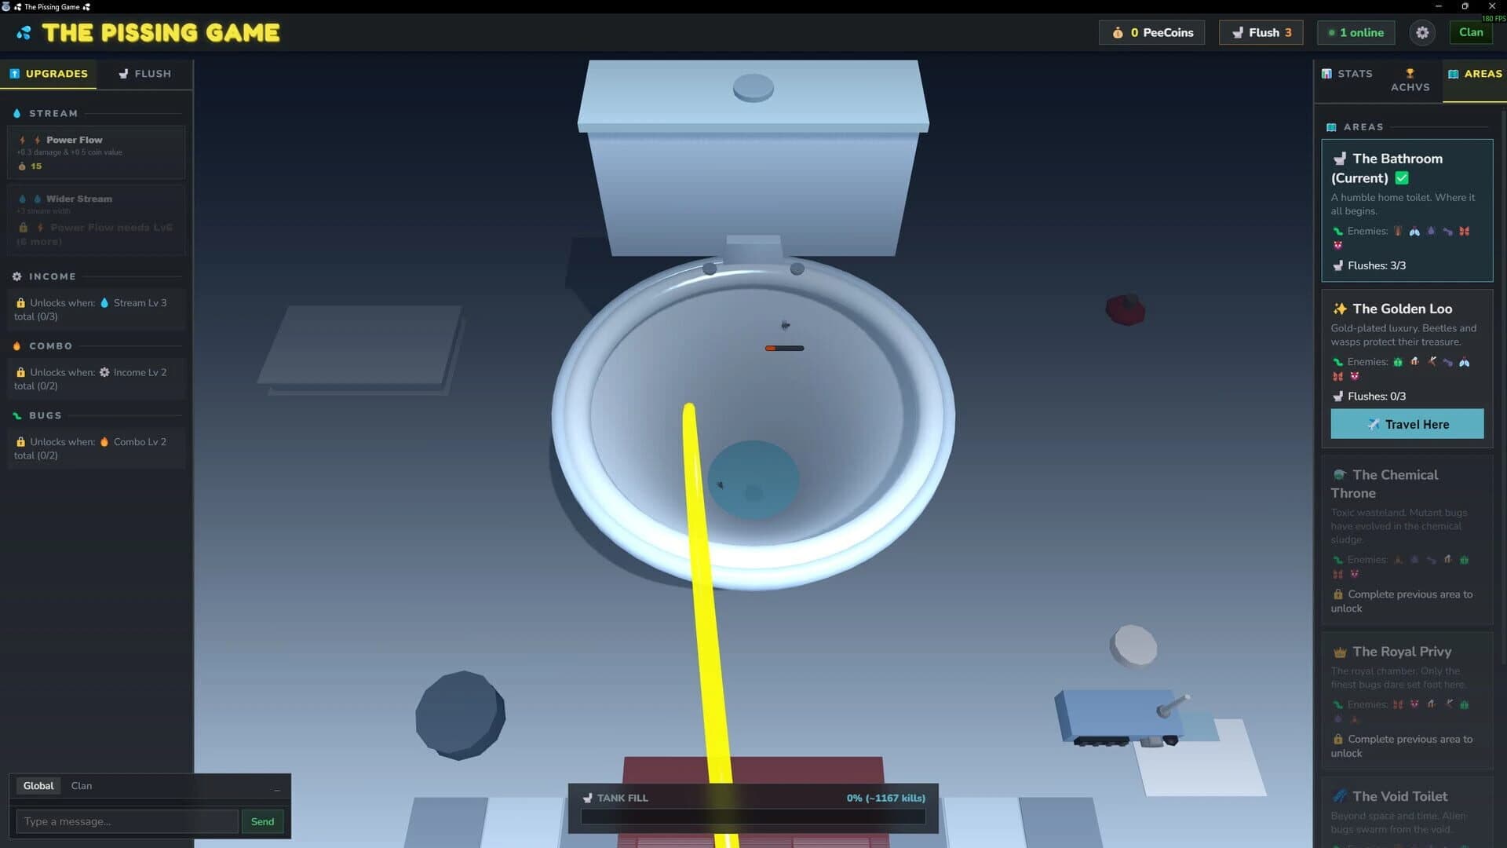The height and width of the screenshot is (848, 1507).
Task: Click the green bug icon next to BUGS
Action: [x=16, y=415]
